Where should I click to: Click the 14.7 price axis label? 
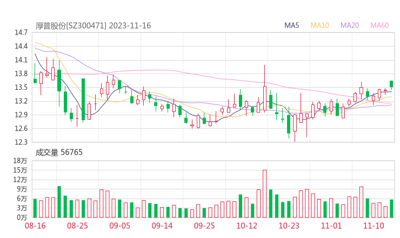click(22, 32)
